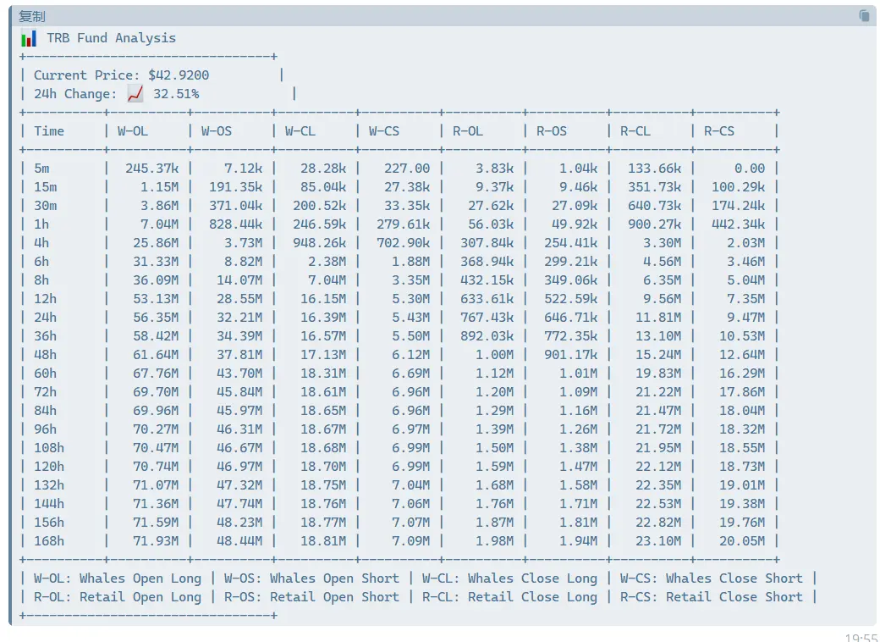
Task: Click the 96h row time label
Action: coord(45,429)
